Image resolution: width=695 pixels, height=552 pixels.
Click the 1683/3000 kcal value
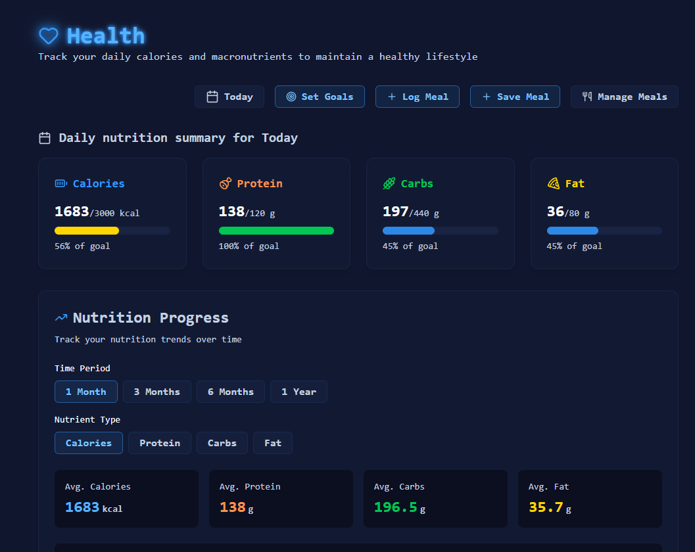coord(97,212)
